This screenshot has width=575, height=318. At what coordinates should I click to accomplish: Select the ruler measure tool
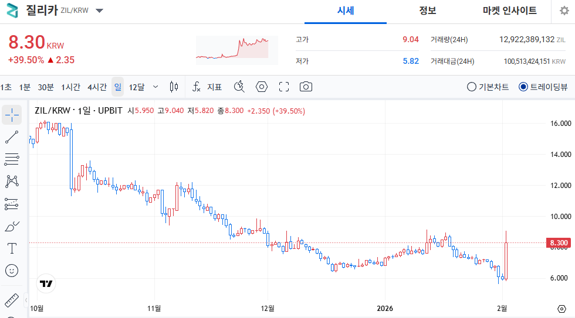pyautogui.click(x=12, y=300)
